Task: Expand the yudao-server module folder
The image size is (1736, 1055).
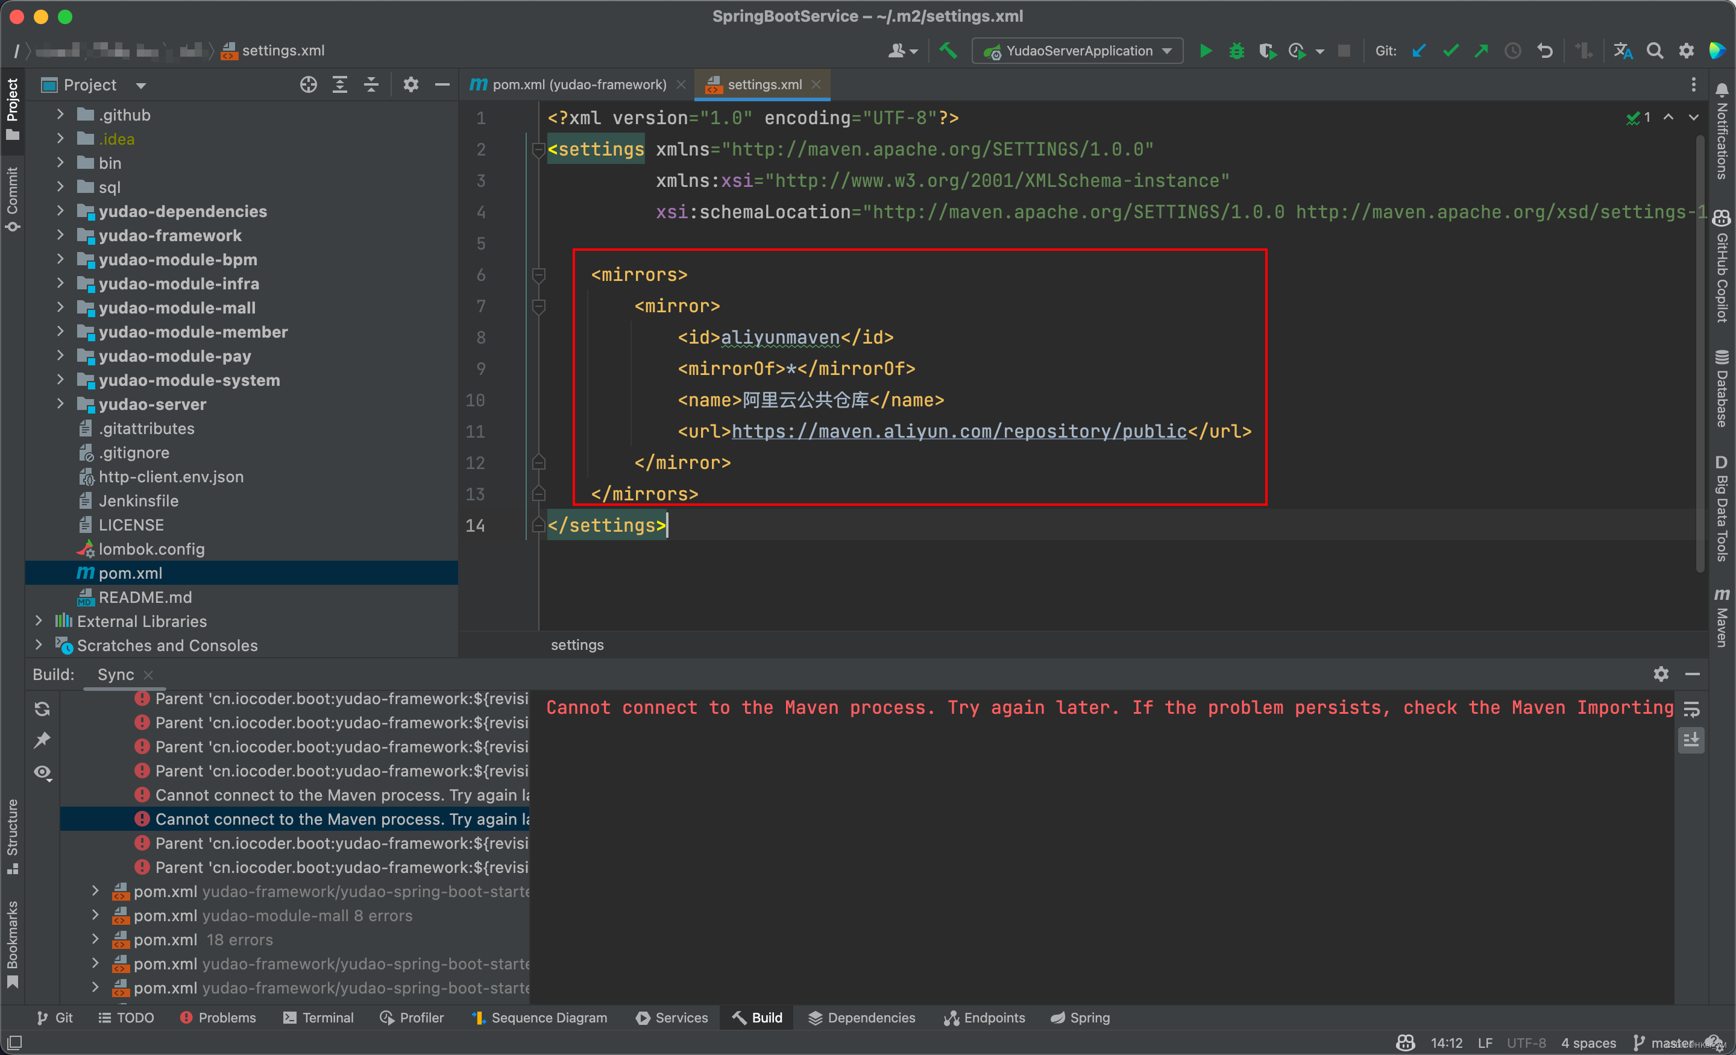Action: pos(60,404)
